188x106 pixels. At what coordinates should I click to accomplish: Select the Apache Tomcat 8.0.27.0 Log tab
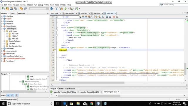(65, 92)
